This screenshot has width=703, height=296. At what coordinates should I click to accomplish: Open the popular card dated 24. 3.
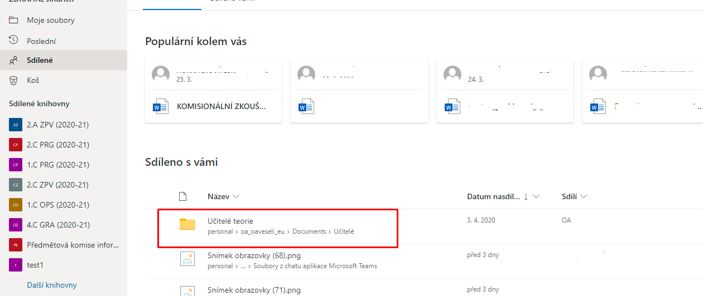505,91
